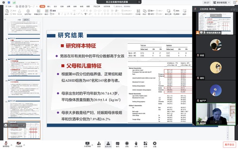Toggle Italic formatting
The height and width of the screenshot is (149, 238).
coord(62,14)
